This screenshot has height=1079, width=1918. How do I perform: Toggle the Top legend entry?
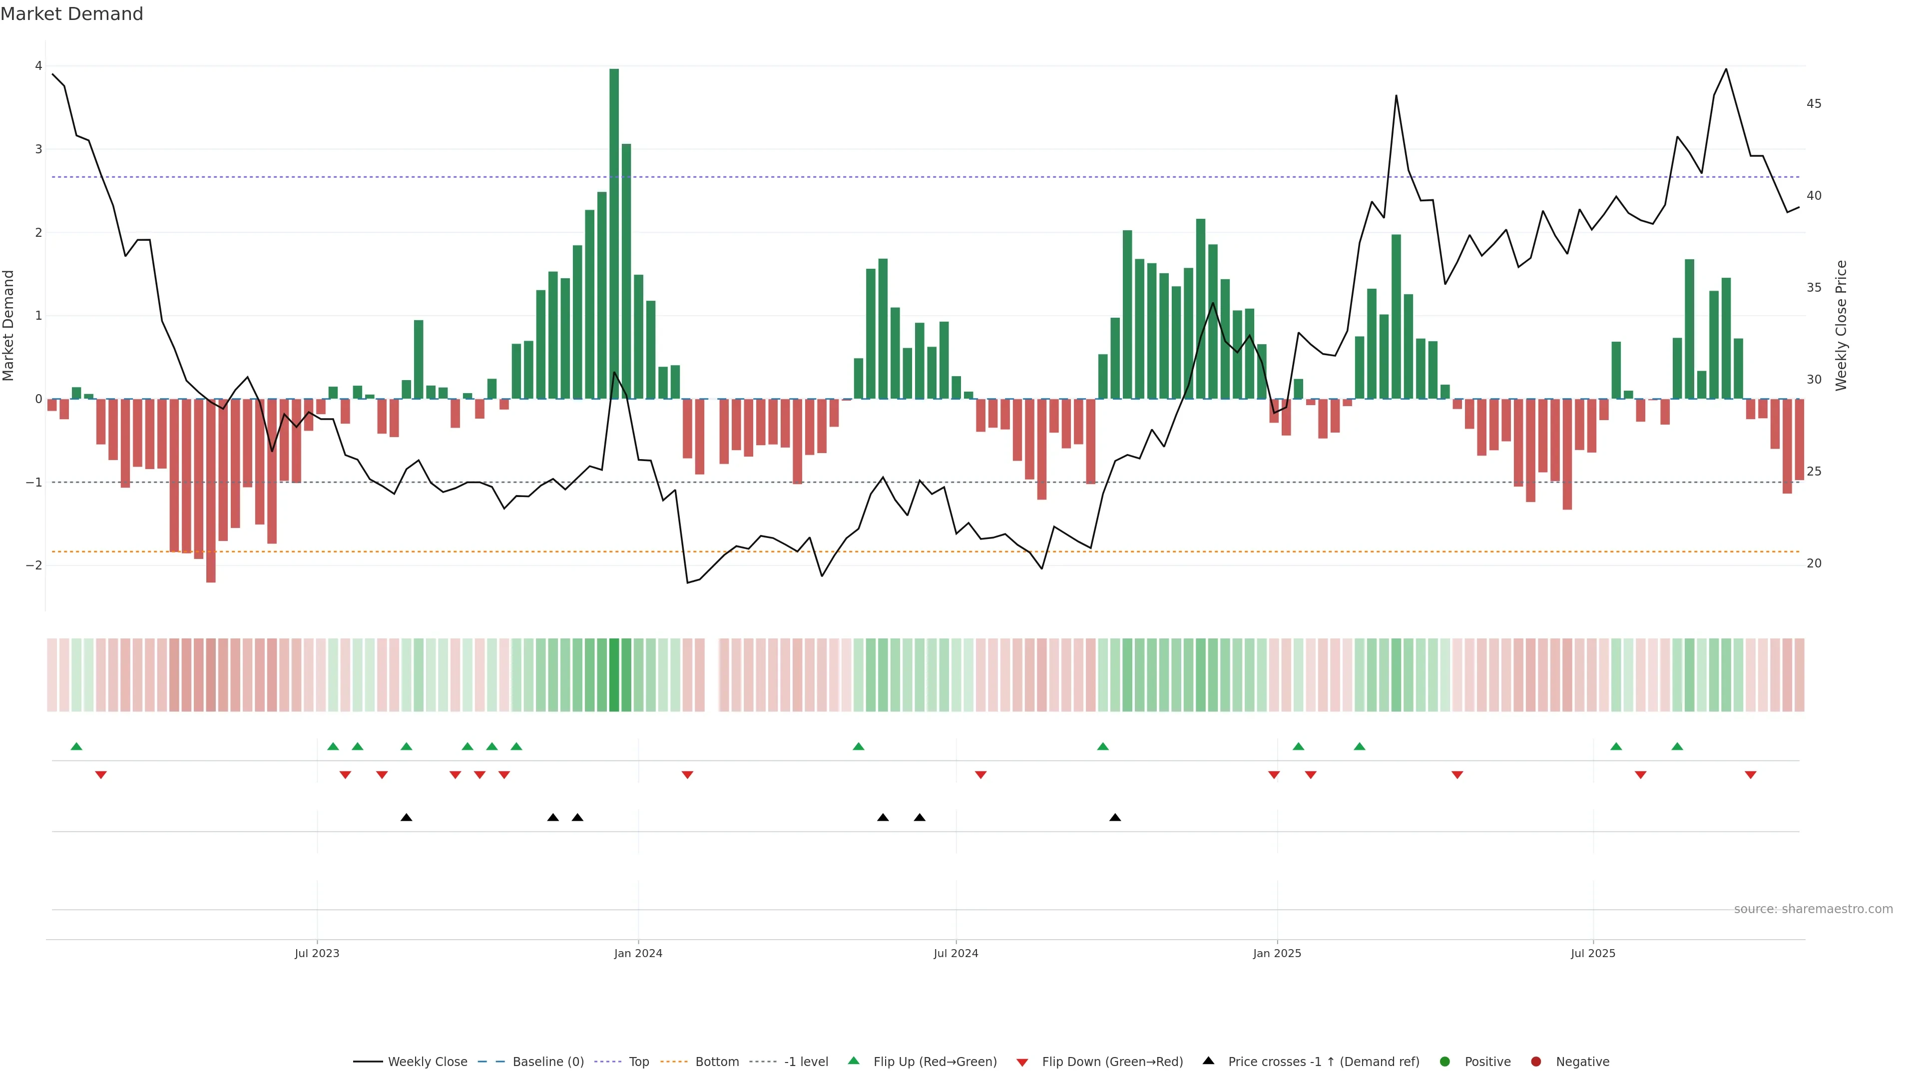point(638,1062)
